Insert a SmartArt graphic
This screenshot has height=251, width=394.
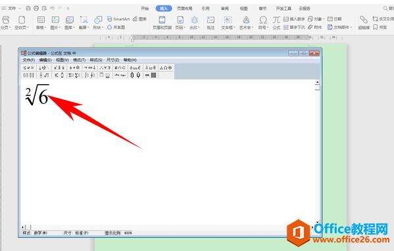118,19
